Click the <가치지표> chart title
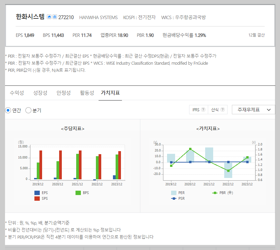 pos(208,129)
